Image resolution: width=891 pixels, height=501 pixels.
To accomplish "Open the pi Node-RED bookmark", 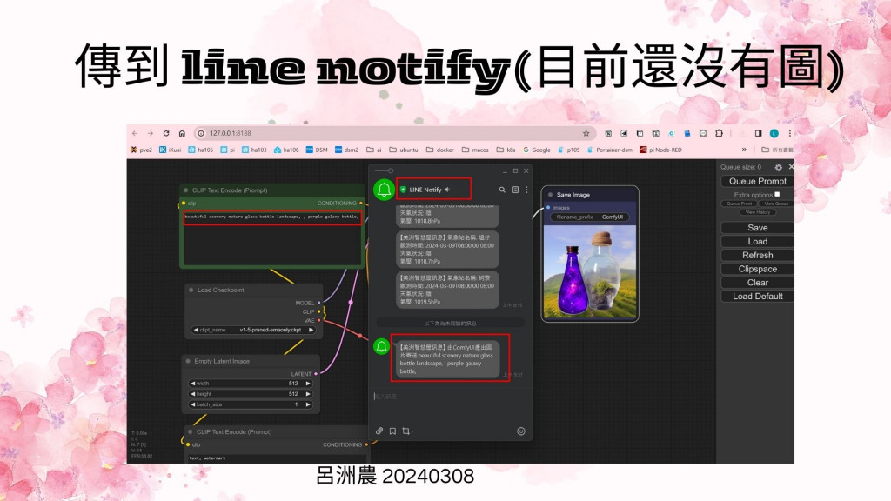I will [661, 150].
